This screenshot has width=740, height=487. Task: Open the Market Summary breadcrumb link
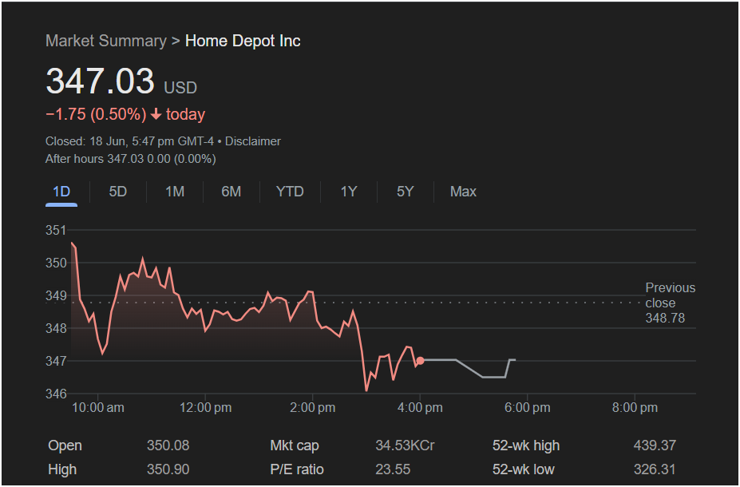pos(106,41)
